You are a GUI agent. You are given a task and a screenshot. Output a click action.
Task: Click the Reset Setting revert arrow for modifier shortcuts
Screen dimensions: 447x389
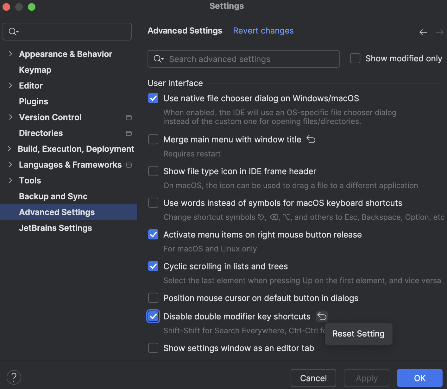coord(322,316)
